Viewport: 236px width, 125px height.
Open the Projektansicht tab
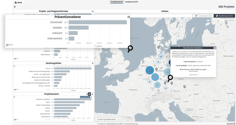tap(117, 2)
